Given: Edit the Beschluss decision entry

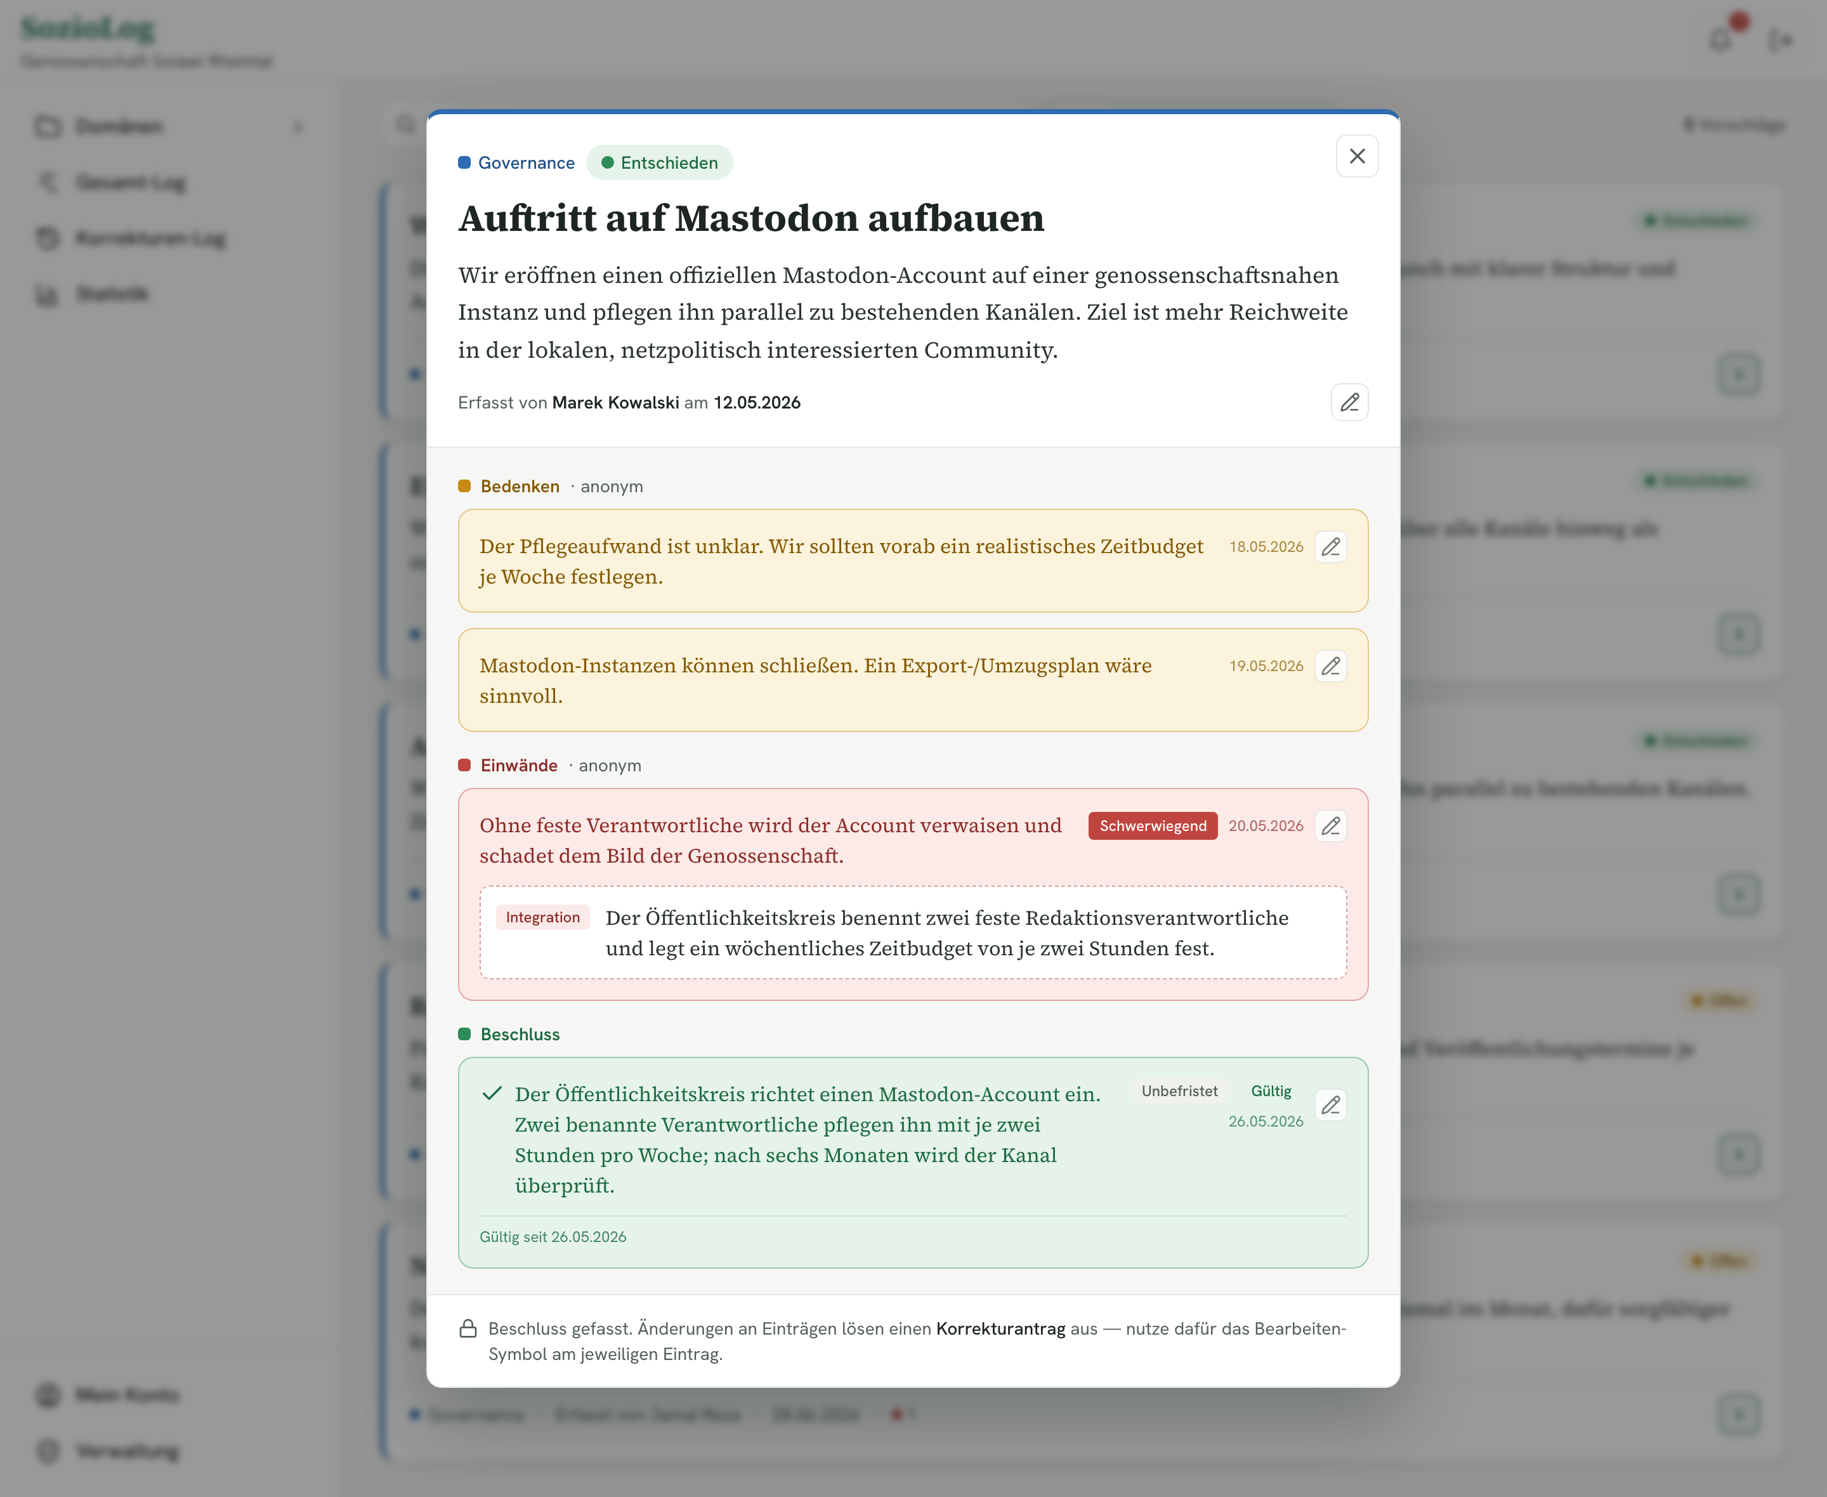Looking at the screenshot, I should point(1330,1106).
